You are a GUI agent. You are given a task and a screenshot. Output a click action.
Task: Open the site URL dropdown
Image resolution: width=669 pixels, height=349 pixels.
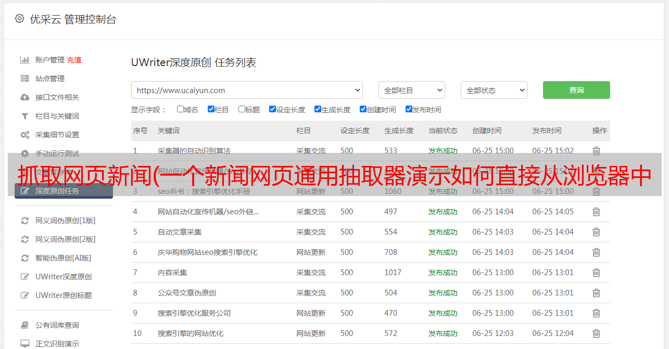tap(247, 90)
